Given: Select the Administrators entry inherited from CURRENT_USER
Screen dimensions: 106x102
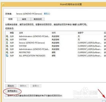Looking at the screenshot, I should coord(55,49).
